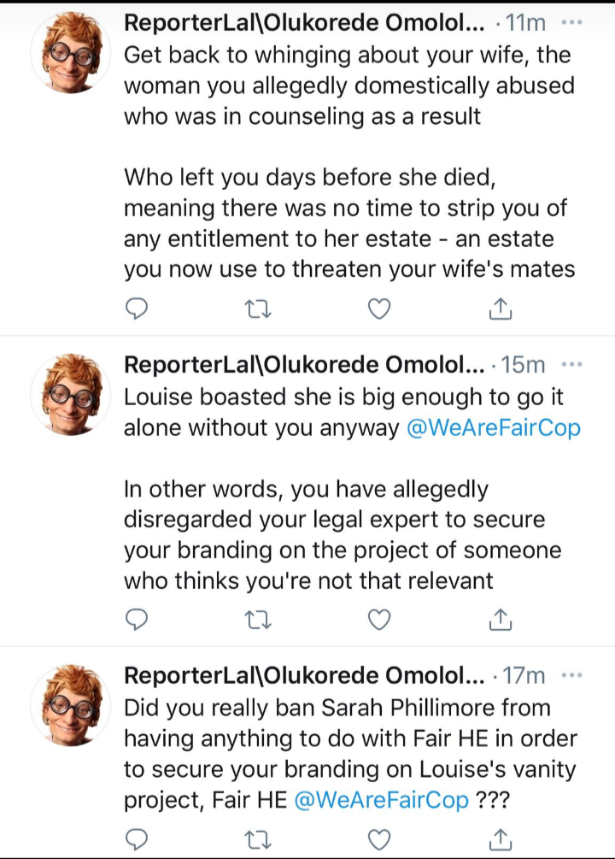
Task: Reply to the 17m Sarah Phillimore tweet
Action: [137, 839]
